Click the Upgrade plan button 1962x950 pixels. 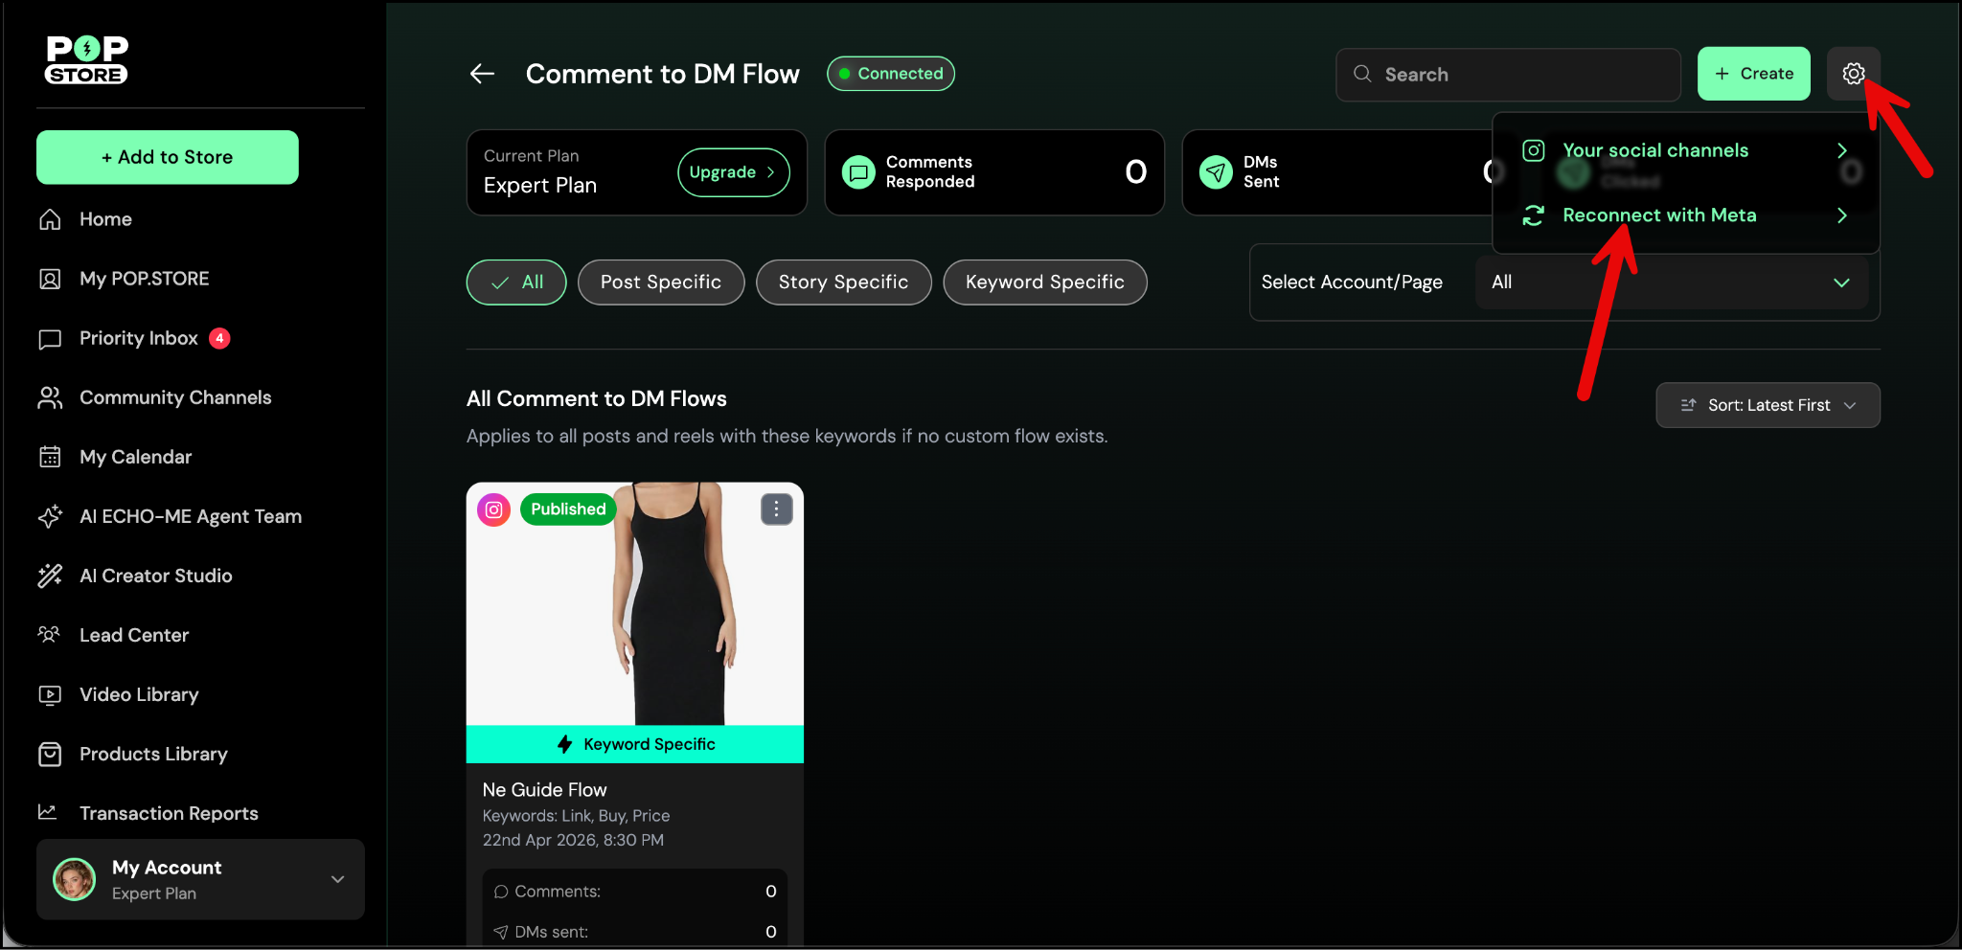(x=733, y=172)
